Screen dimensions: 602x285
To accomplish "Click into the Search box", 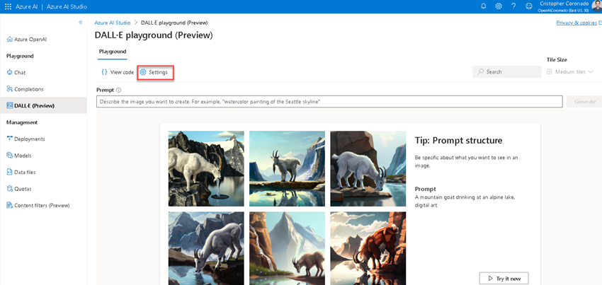I will (x=507, y=71).
